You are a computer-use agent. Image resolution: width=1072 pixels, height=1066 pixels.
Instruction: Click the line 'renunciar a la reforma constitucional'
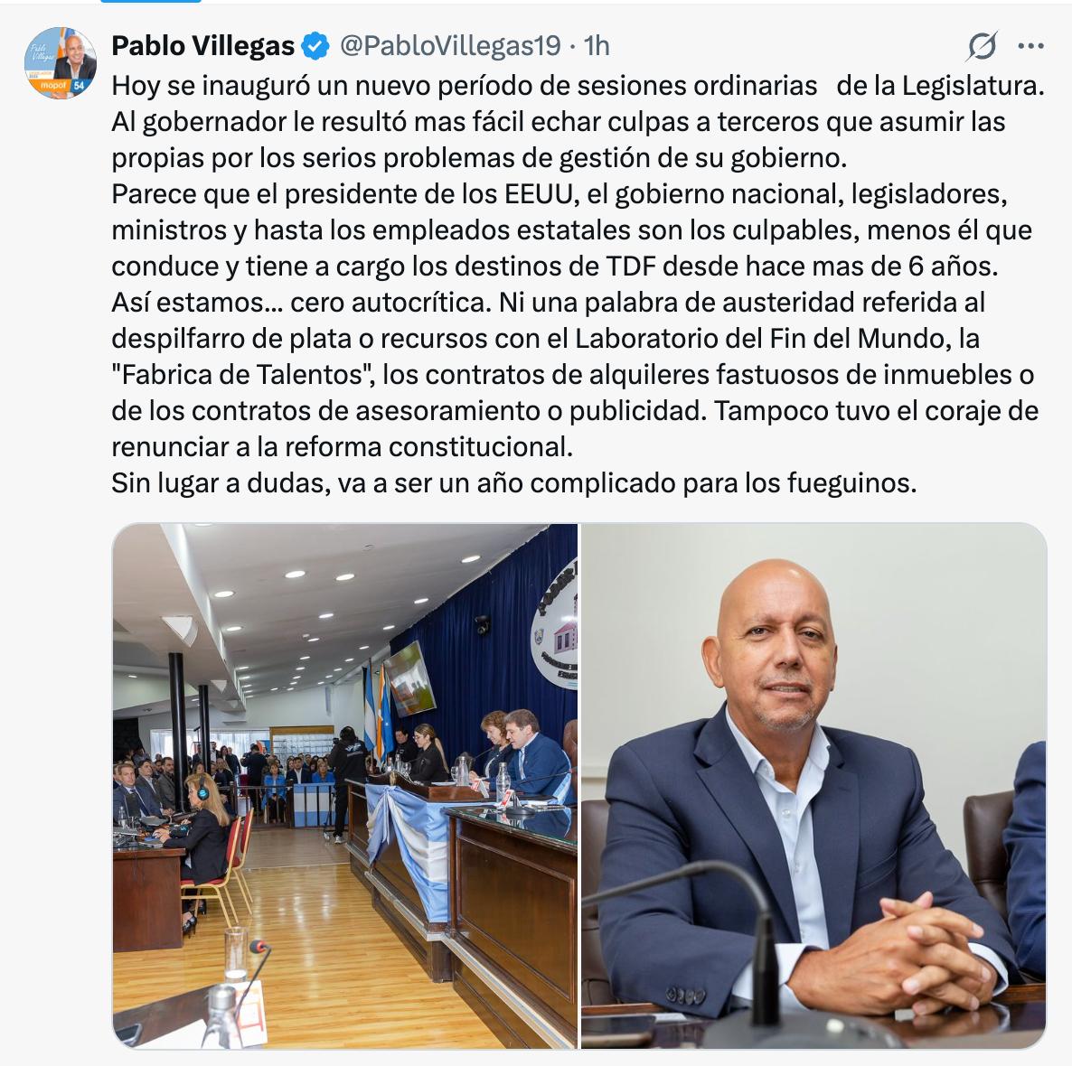342,447
